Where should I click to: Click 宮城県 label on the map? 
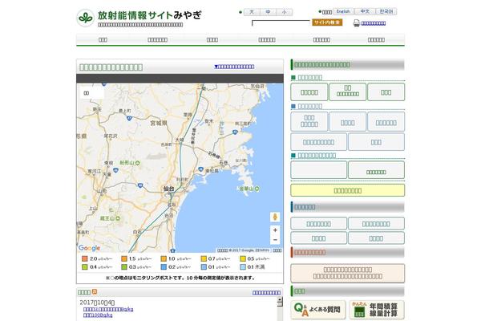[x=159, y=123]
